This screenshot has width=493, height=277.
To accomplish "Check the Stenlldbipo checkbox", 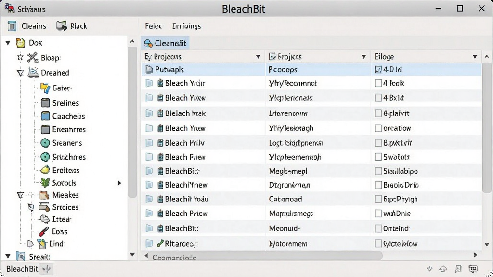I will pyautogui.click(x=378, y=171).
